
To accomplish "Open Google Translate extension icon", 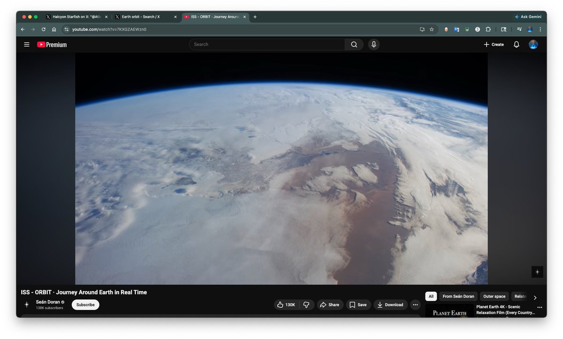I will pos(456,29).
